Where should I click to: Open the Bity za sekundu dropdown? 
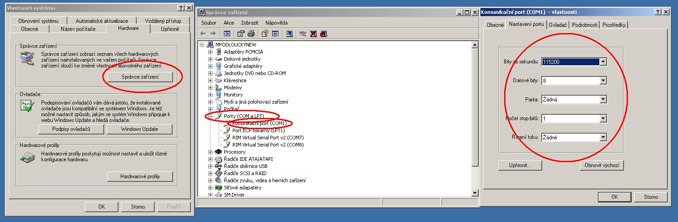603,62
